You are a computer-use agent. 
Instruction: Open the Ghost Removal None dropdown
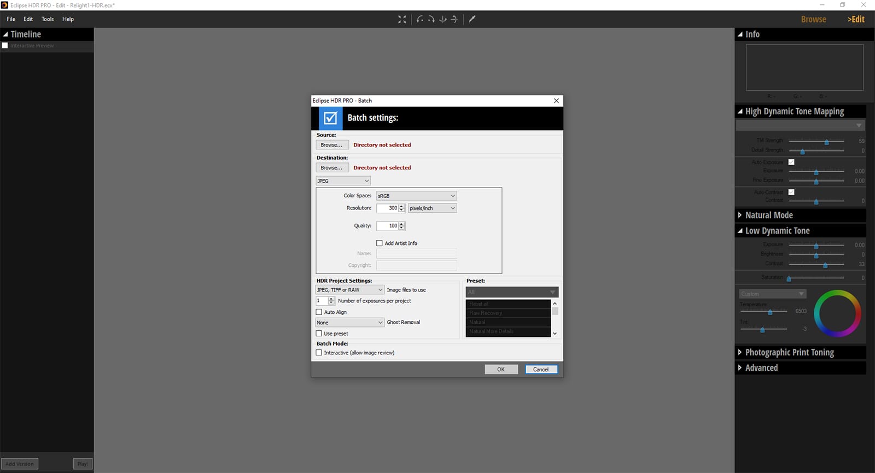coord(350,323)
